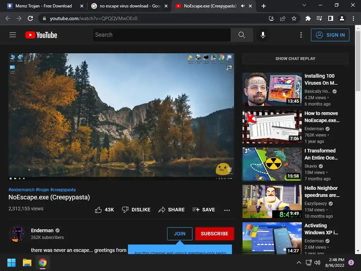The image size is (361, 271).
Task: Click the SIGN IN button
Action: pos(330,35)
